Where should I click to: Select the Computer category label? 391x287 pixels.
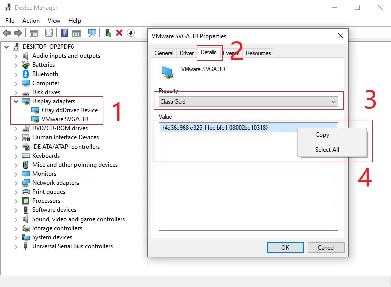coord(46,83)
